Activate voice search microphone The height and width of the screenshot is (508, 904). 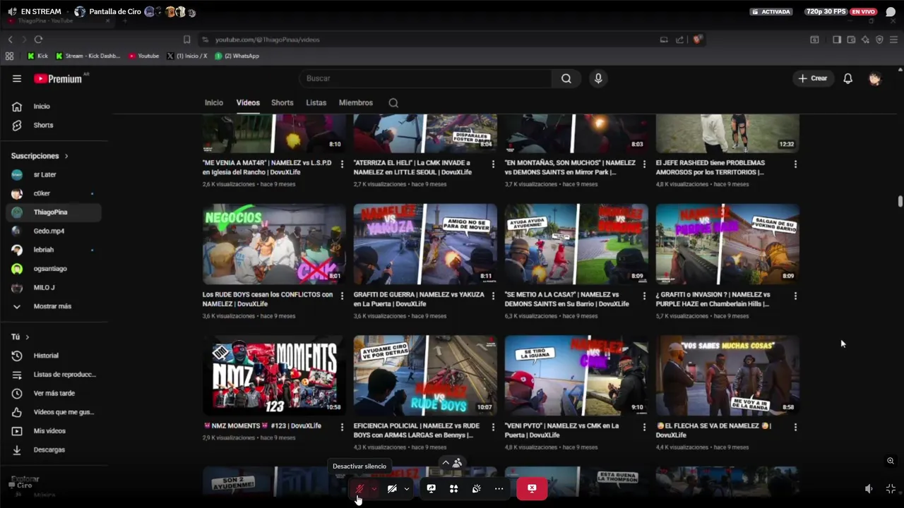pyautogui.click(x=598, y=78)
